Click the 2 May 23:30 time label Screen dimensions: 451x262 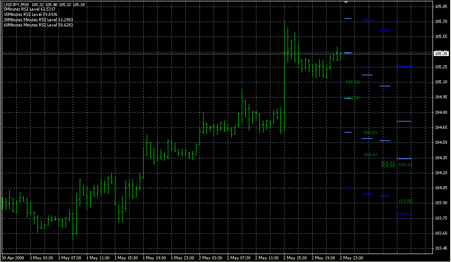[351, 258]
